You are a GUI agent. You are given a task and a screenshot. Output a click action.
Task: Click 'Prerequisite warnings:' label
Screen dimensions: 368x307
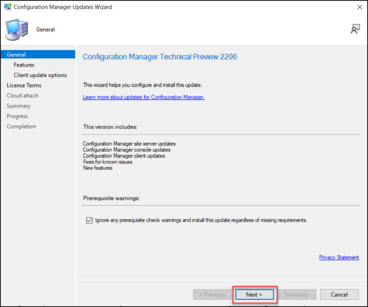coord(112,198)
